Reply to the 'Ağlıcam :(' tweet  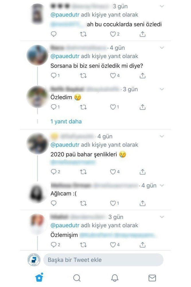click(54, 203)
